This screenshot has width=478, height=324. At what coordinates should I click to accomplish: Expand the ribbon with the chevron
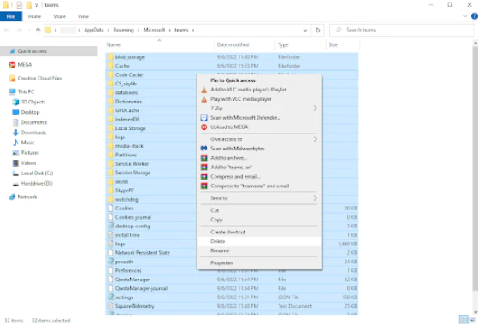[x=465, y=16]
